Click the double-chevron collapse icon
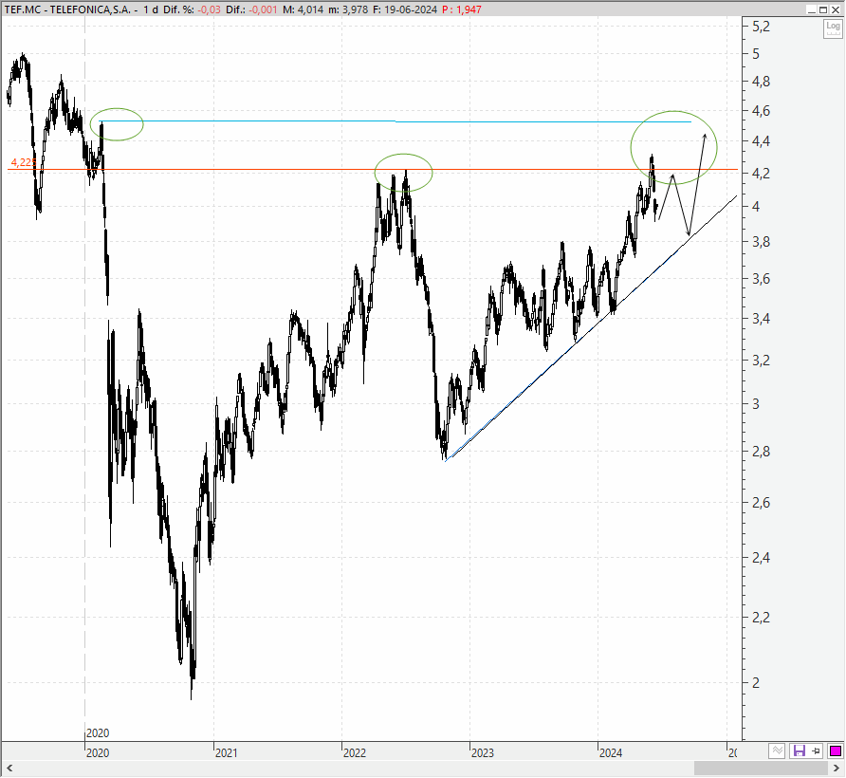This screenshot has height=778, width=846. (777, 751)
